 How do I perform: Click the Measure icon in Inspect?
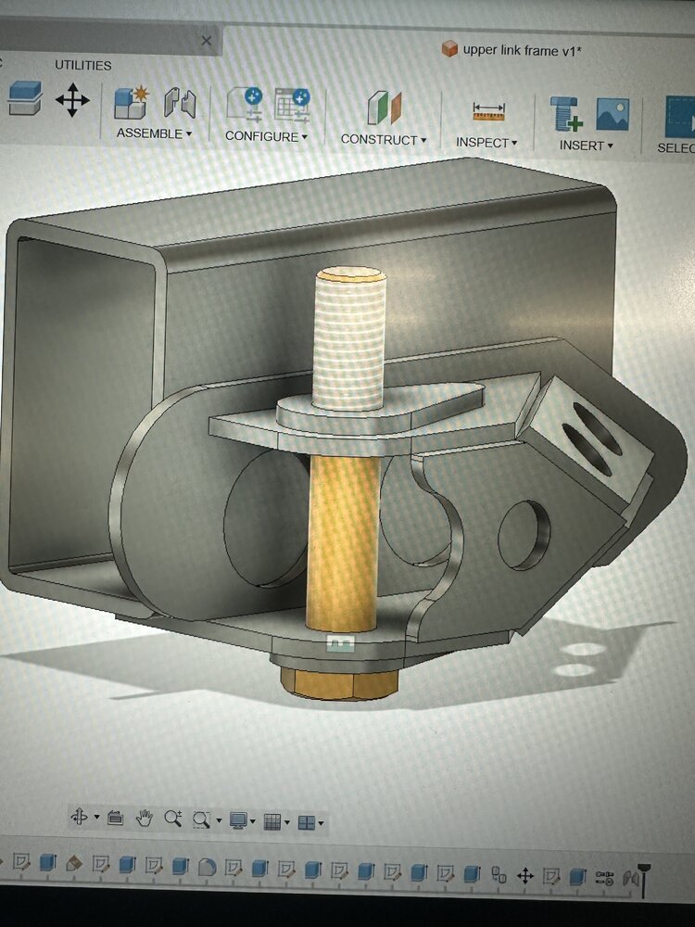tap(488, 110)
